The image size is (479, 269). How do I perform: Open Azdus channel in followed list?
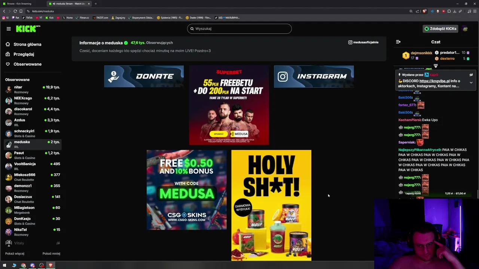[33, 122]
